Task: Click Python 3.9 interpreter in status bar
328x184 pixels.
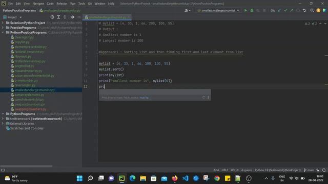Action: [x=277, y=170]
